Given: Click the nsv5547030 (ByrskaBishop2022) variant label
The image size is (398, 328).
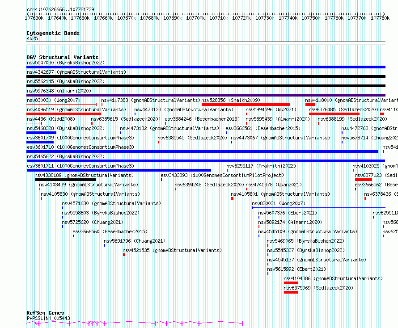Looking at the screenshot, I should coord(65,63).
